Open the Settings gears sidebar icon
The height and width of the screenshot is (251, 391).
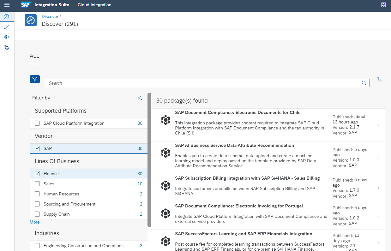pos(6,47)
